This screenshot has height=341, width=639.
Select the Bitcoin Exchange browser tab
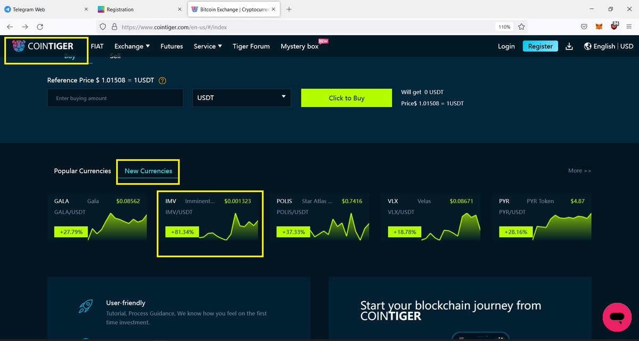tap(235, 9)
